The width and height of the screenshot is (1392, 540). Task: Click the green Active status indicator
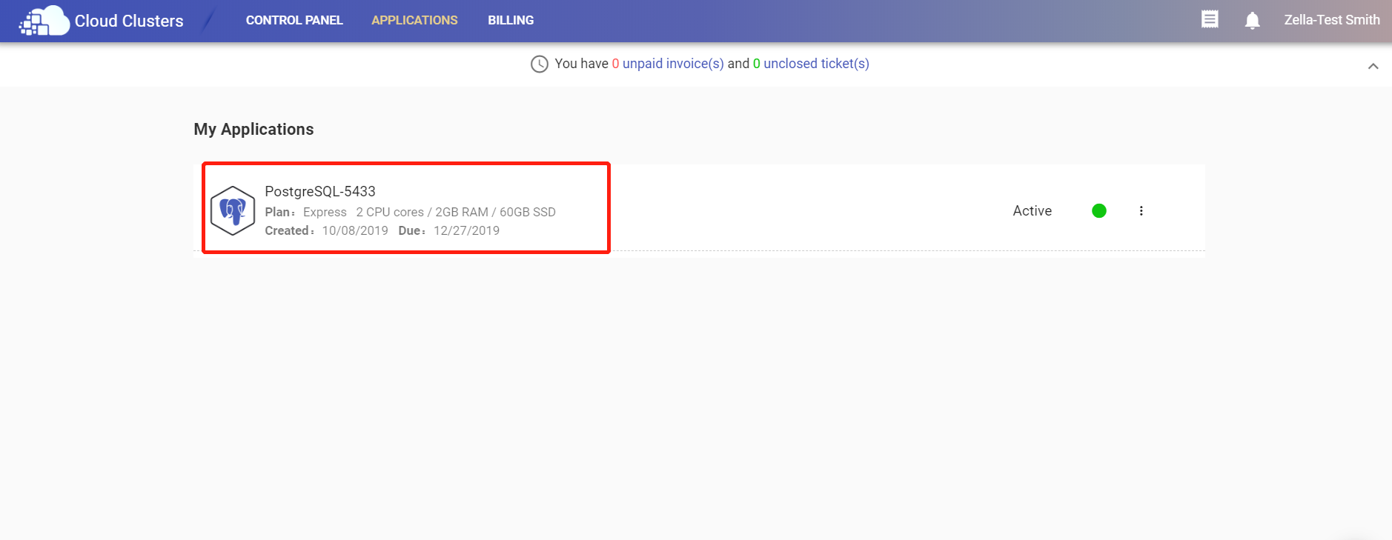[1099, 211]
